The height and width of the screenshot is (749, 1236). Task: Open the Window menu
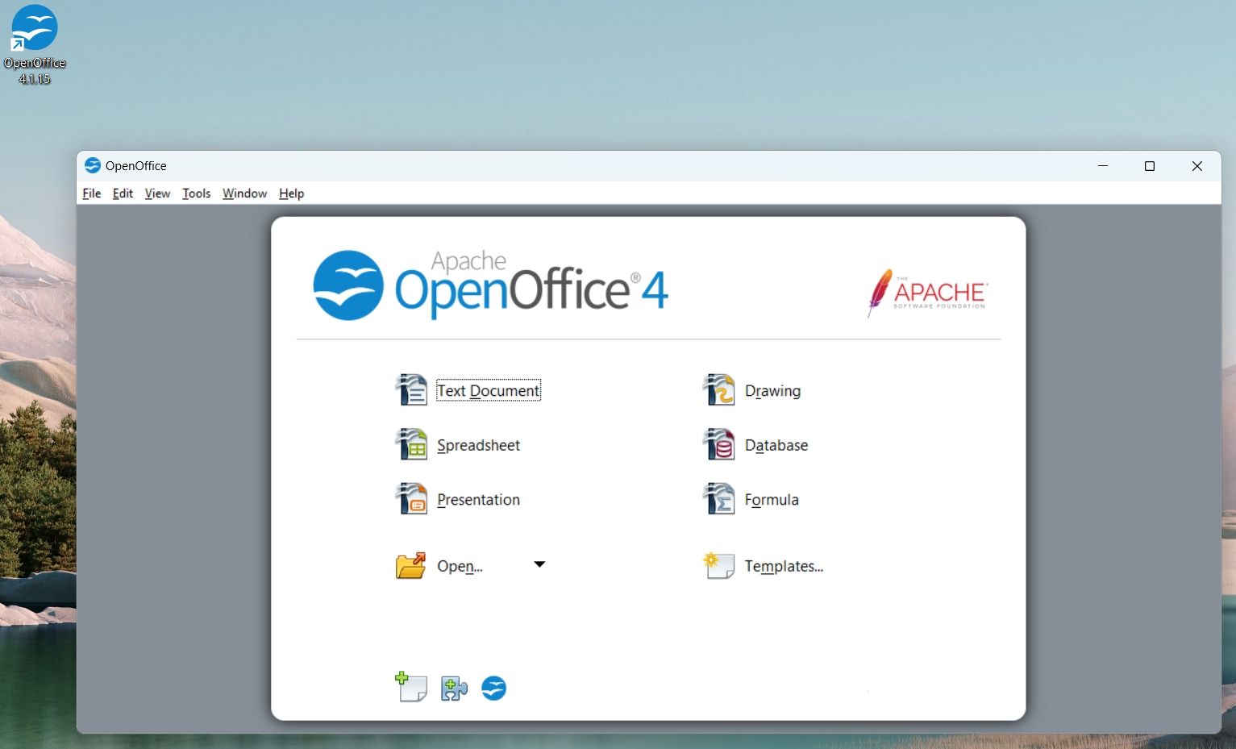pos(244,193)
